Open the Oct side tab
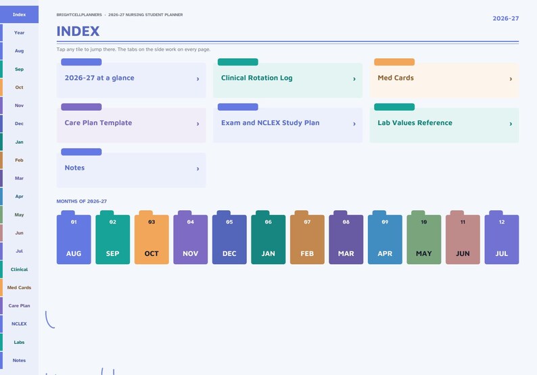 (19, 87)
